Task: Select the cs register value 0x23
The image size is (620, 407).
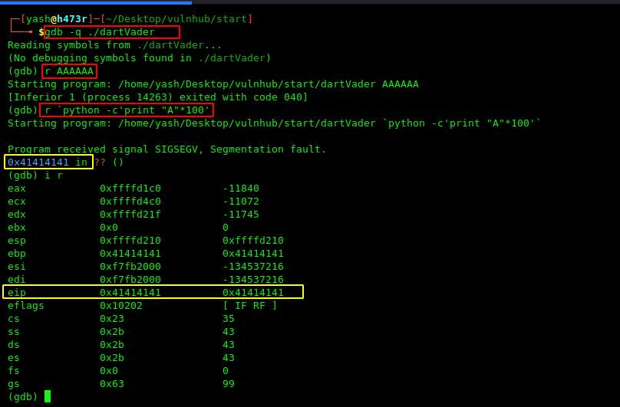Action: click(112, 319)
